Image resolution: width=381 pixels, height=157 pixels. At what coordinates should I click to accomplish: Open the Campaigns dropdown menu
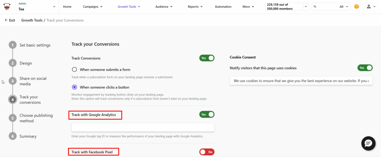point(93,7)
